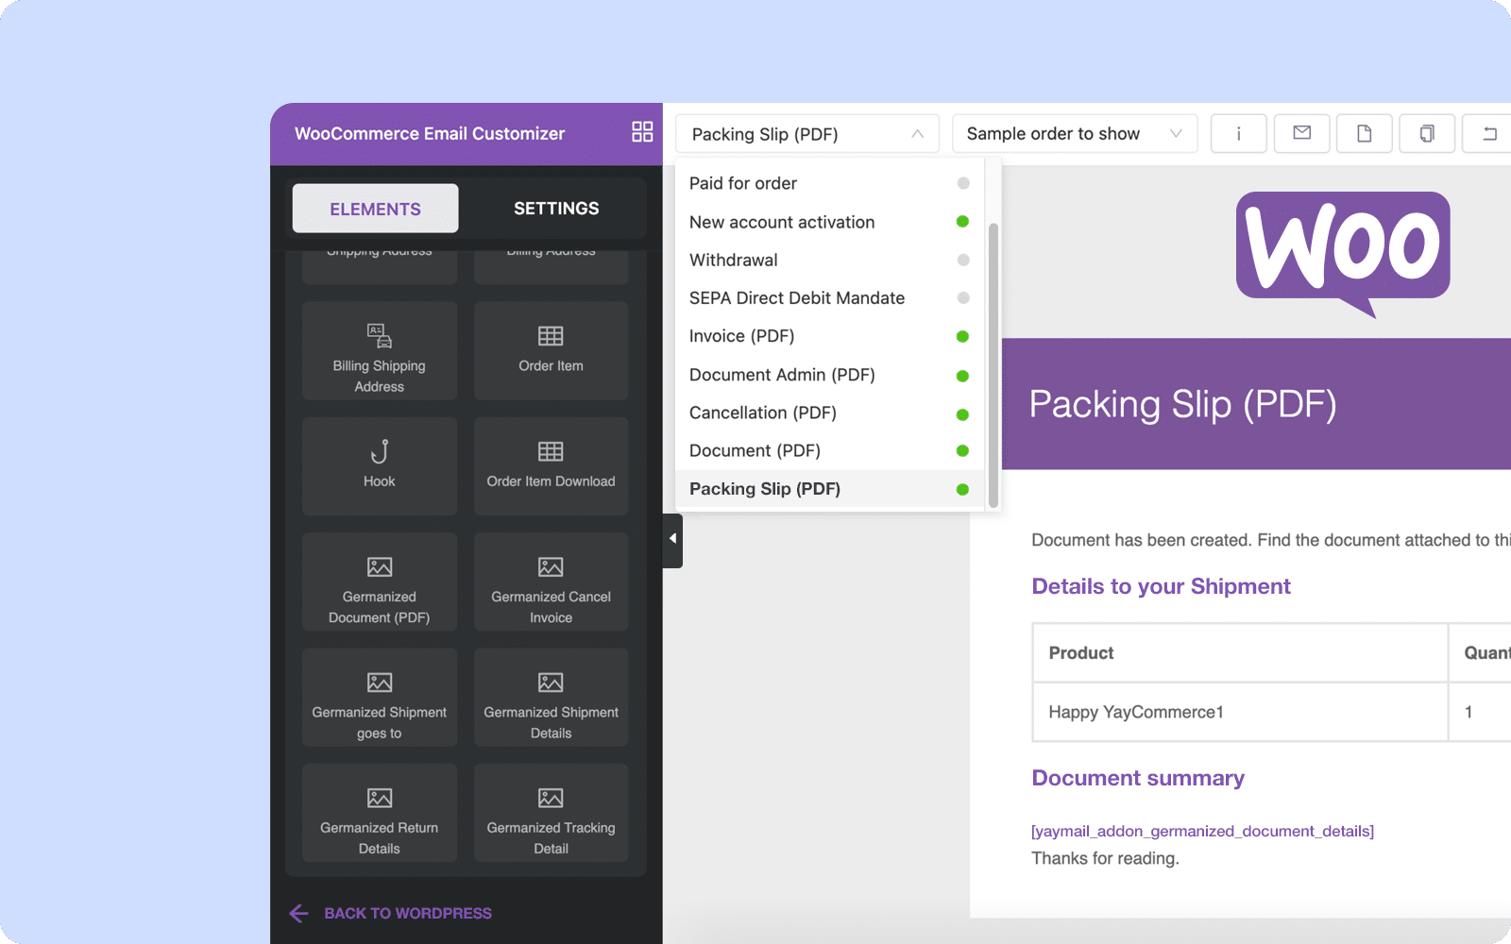Add the Order Item Download element

point(551,466)
